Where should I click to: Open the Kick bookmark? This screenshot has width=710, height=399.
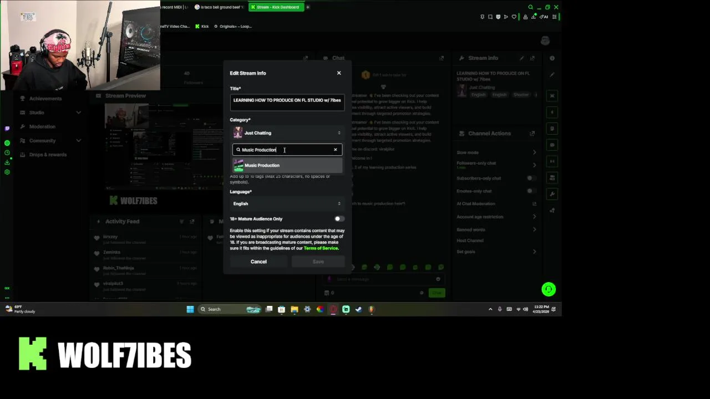pyautogui.click(x=202, y=27)
